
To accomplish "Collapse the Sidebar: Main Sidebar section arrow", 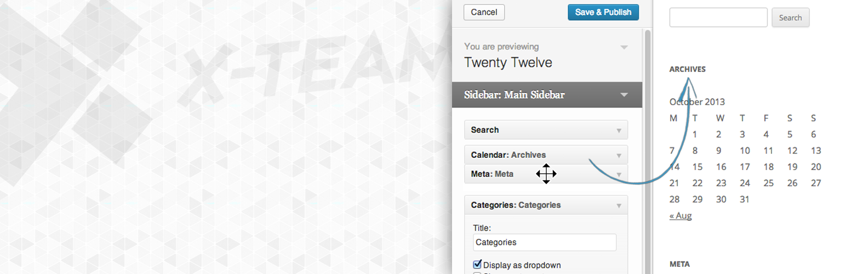I will tap(624, 95).
